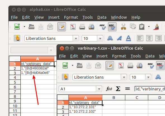Expand the font size dropdown in varbinary-1.csv
This screenshot has height=116, width=165.
coord(148,77)
